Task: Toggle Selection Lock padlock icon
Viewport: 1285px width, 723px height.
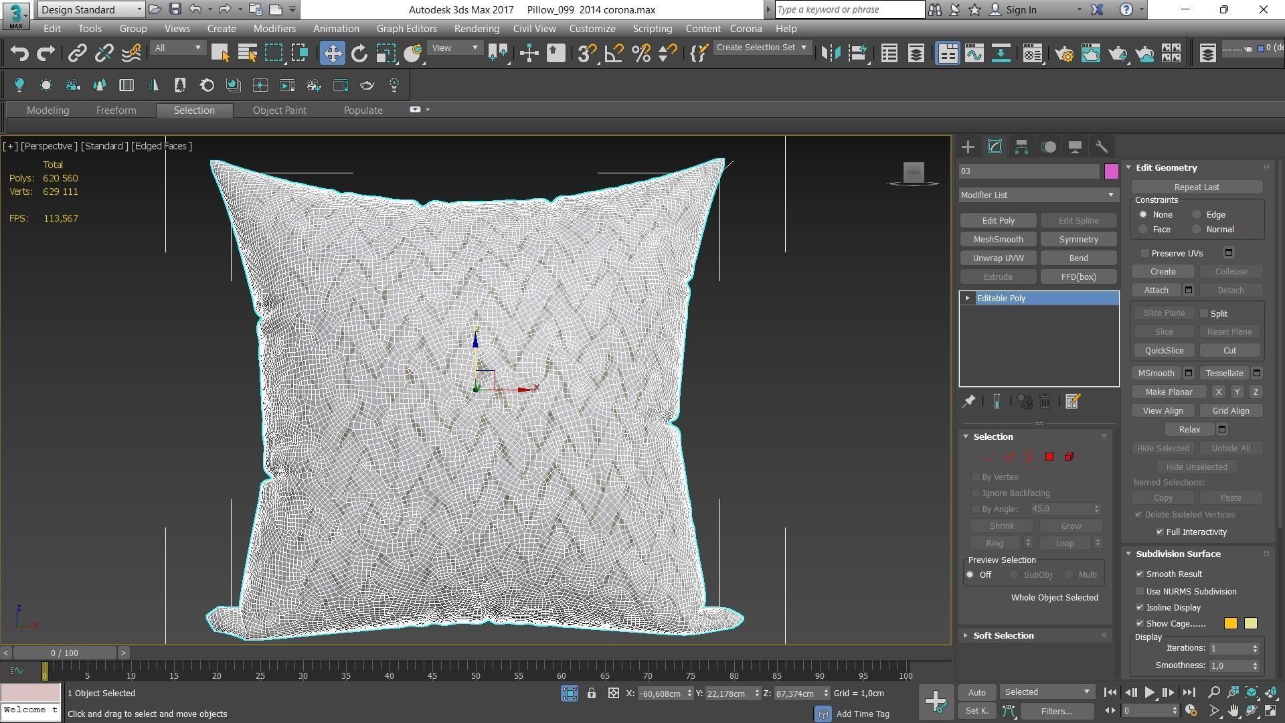Action: [x=592, y=694]
